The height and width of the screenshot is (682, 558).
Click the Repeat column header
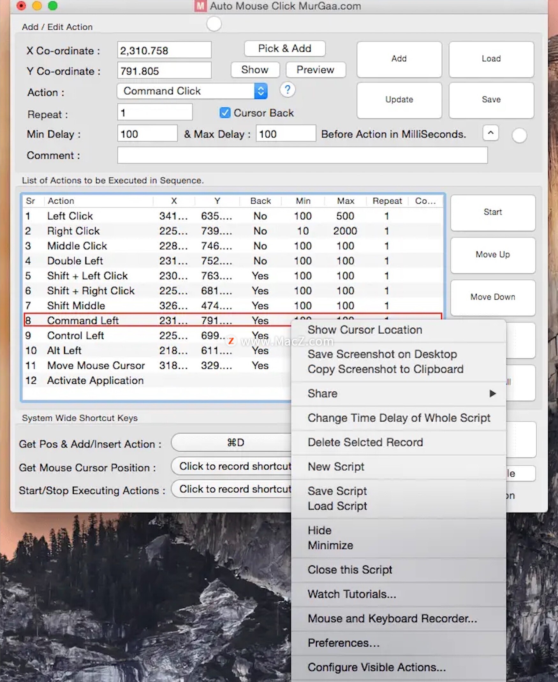click(x=387, y=201)
